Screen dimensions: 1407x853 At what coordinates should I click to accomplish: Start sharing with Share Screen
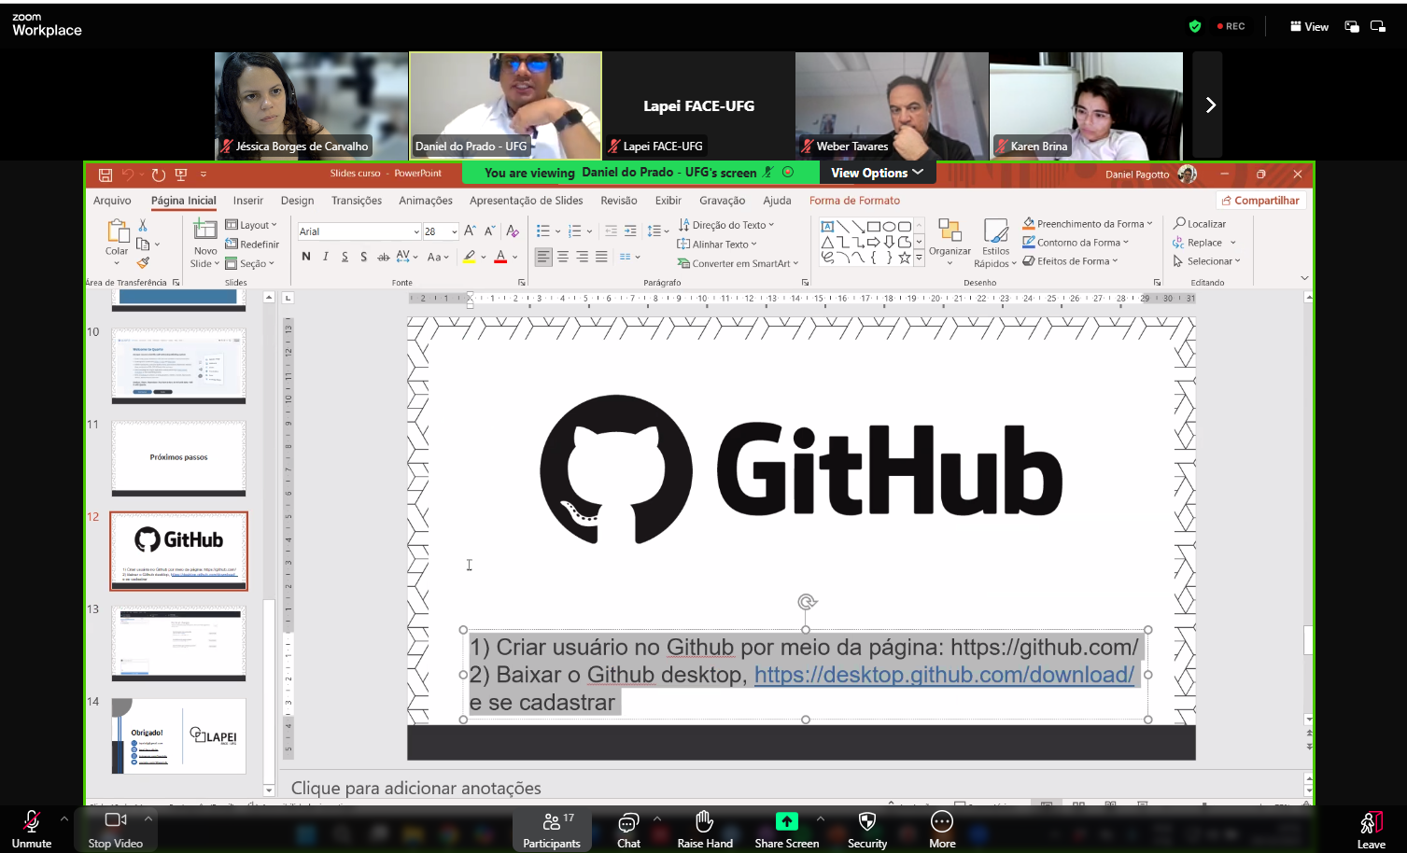[x=786, y=829]
